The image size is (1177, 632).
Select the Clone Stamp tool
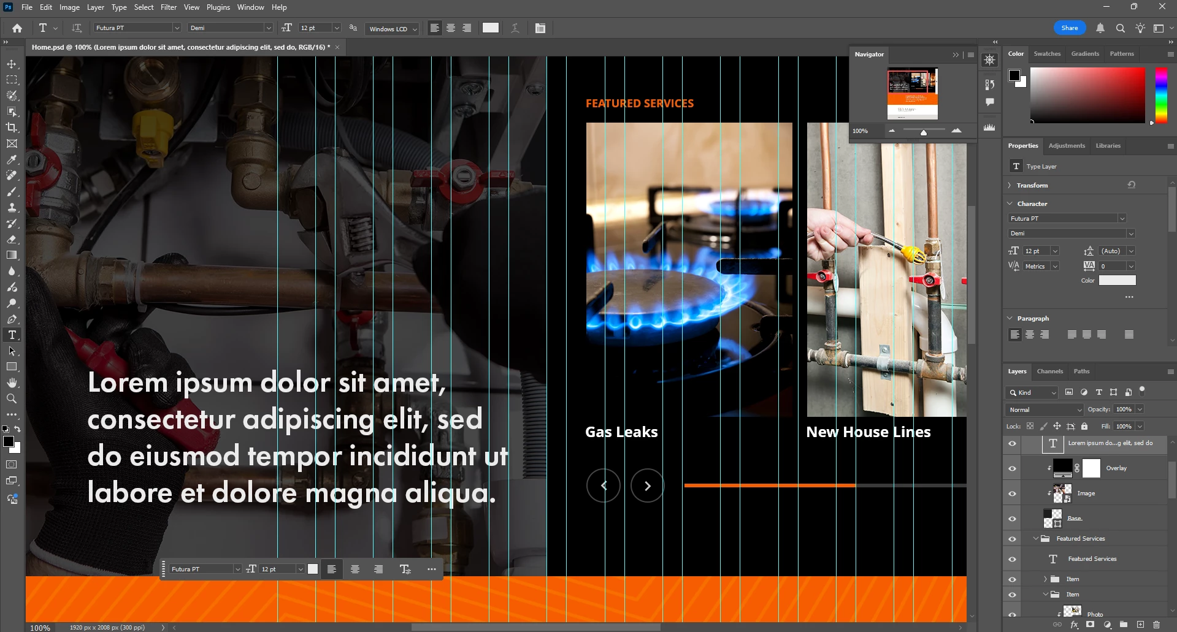[x=12, y=207]
